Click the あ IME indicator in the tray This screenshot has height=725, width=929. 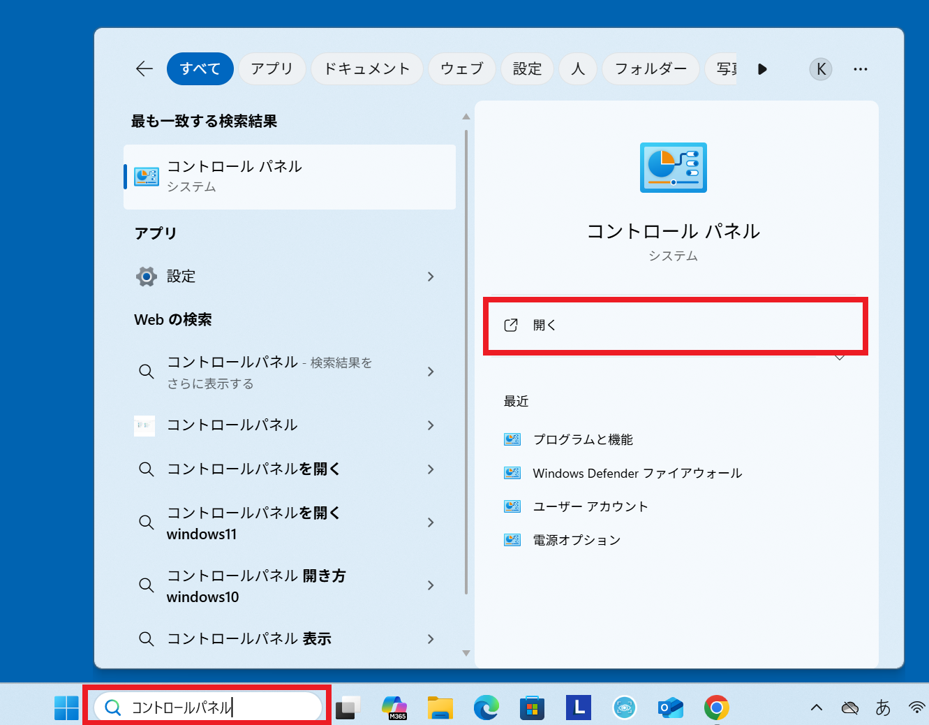(883, 707)
